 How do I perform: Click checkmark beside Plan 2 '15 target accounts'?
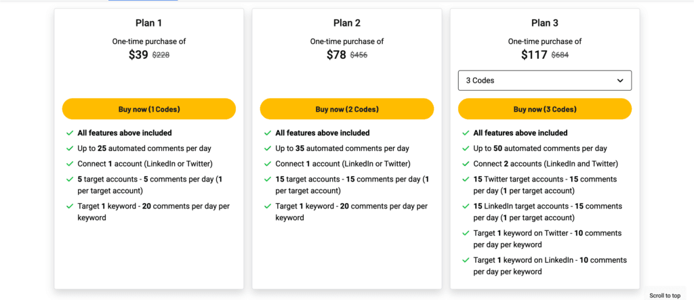[268, 179]
